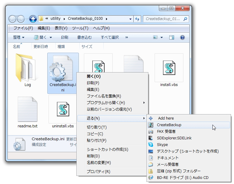Click the Back navigation arrow

tap(12, 19)
